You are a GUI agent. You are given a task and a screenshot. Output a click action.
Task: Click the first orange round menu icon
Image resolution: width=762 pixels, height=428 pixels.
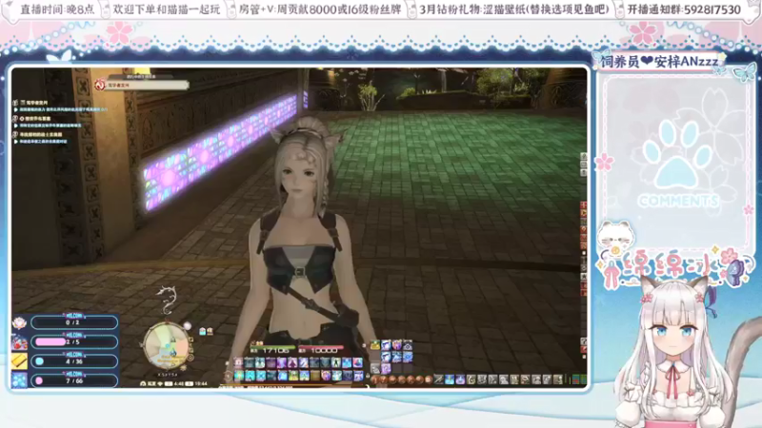tap(374, 379)
